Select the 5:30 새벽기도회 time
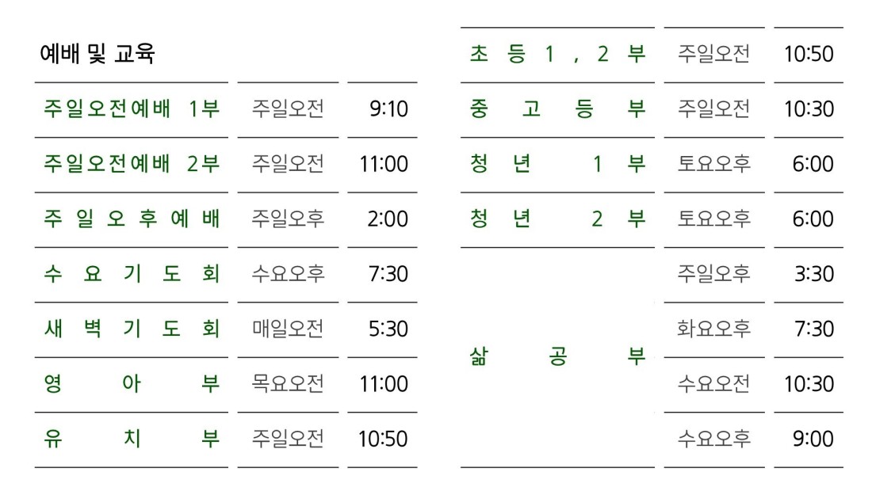 [388, 329]
